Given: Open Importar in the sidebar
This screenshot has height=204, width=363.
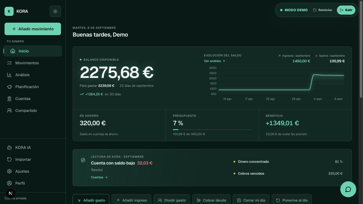Looking at the screenshot, I should [33, 160].
